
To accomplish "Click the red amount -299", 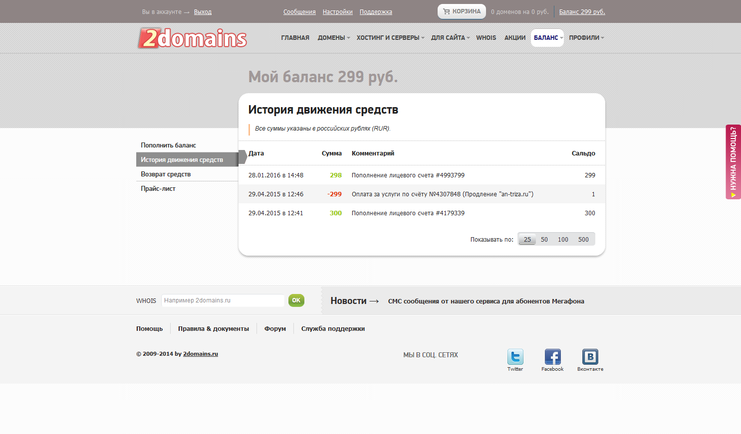I will click(334, 194).
